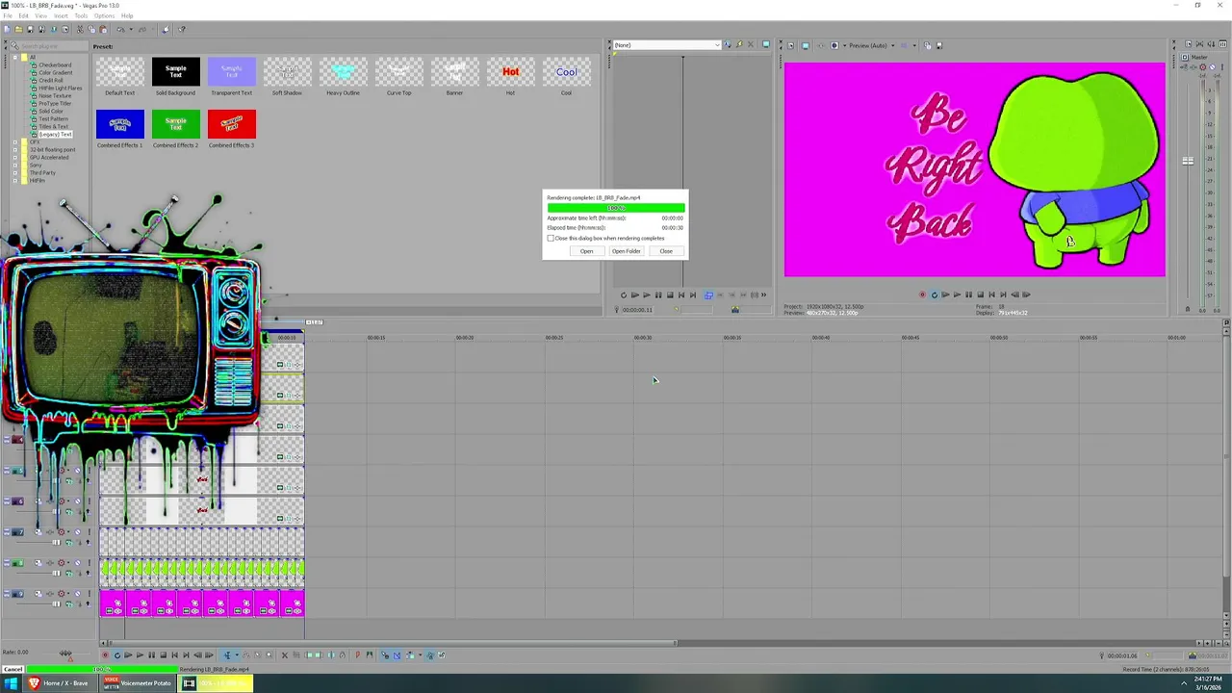Select Color Gradient in the generator list
The width and height of the screenshot is (1232, 693).
pos(55,73)
